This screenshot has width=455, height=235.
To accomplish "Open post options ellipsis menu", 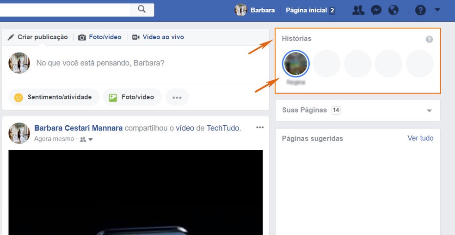I will click(x=260, y=128).
